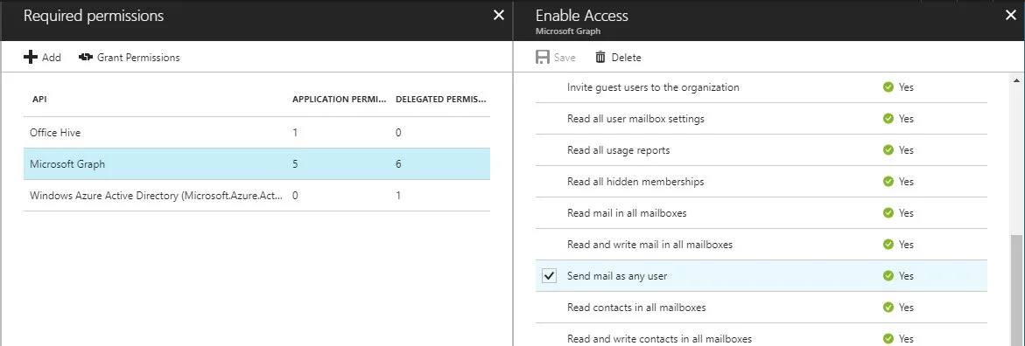Click the Application Permissions column header
Viewport: 1025px width, 346px height.
(x=340, y=100)
